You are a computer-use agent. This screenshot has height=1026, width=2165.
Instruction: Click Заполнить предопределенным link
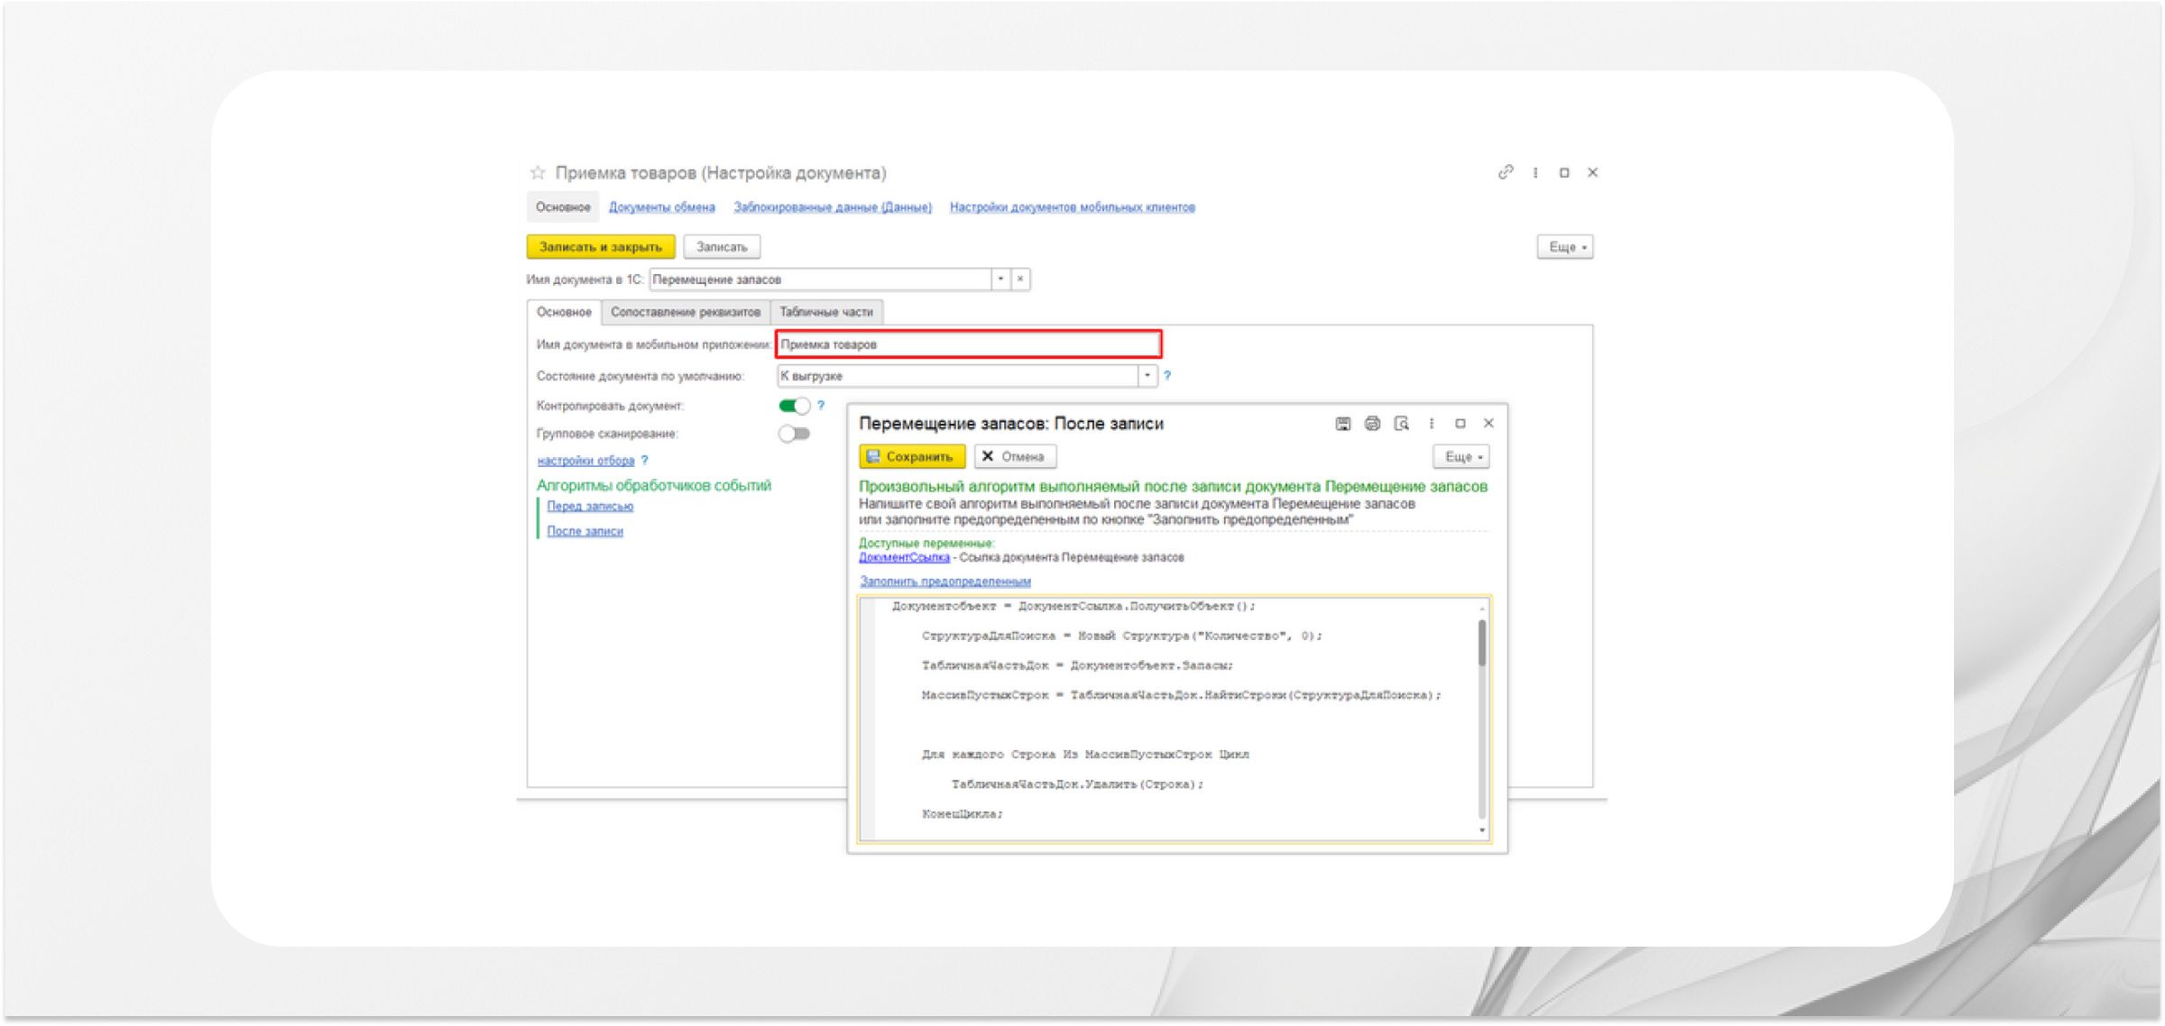tap(944, 582)
